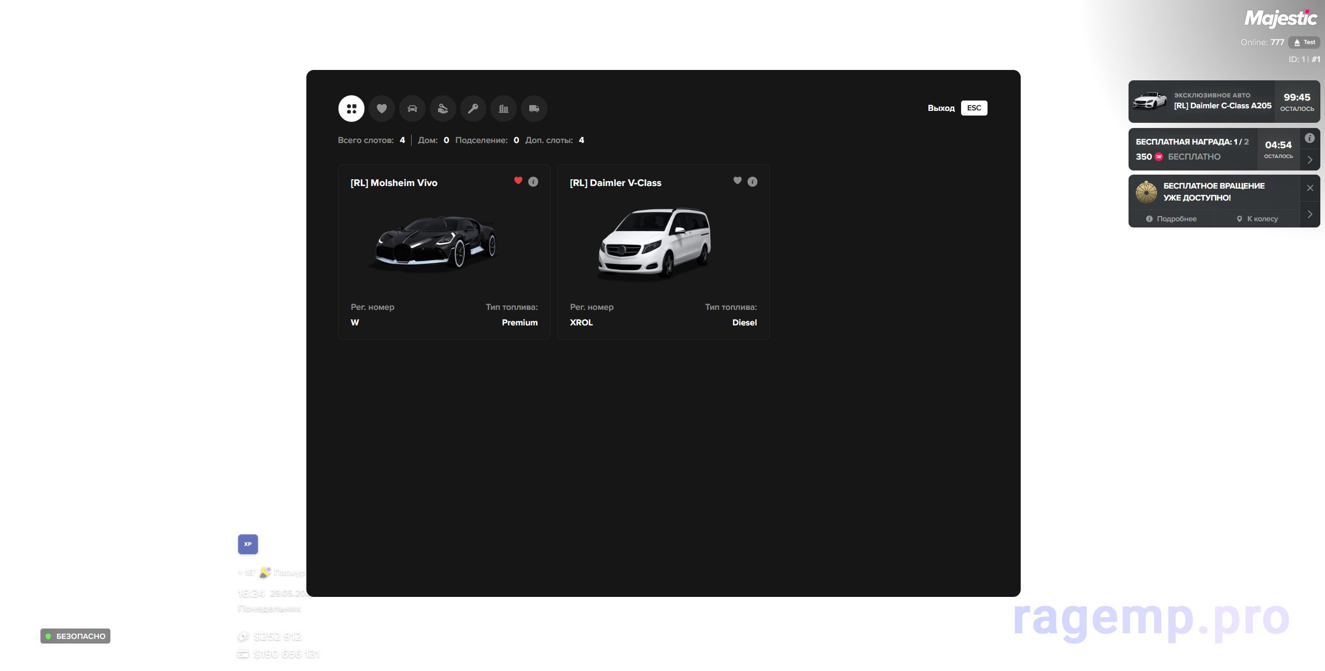Click the Premium fuel type value
This screenshot has height=671, width=1325.
tap(519, 322)
